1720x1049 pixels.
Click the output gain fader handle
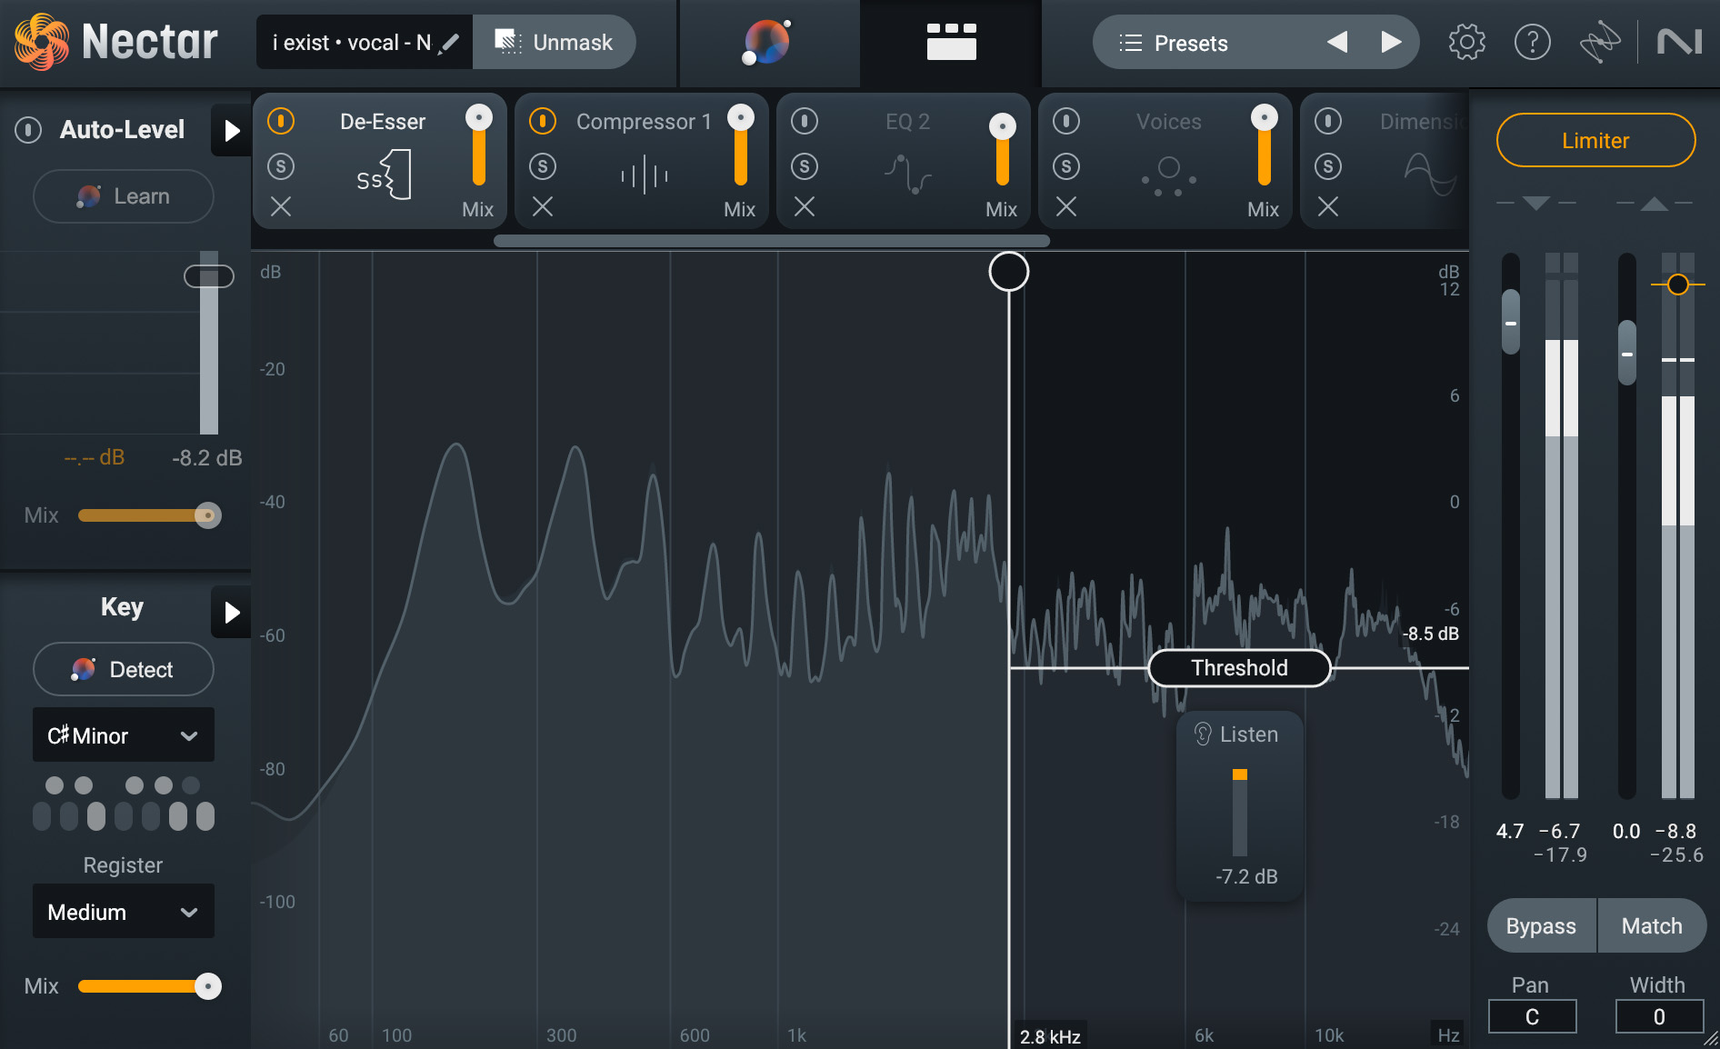coord(1626,353)
